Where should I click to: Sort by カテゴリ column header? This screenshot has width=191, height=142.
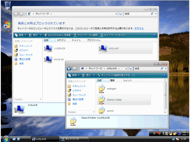63,40
